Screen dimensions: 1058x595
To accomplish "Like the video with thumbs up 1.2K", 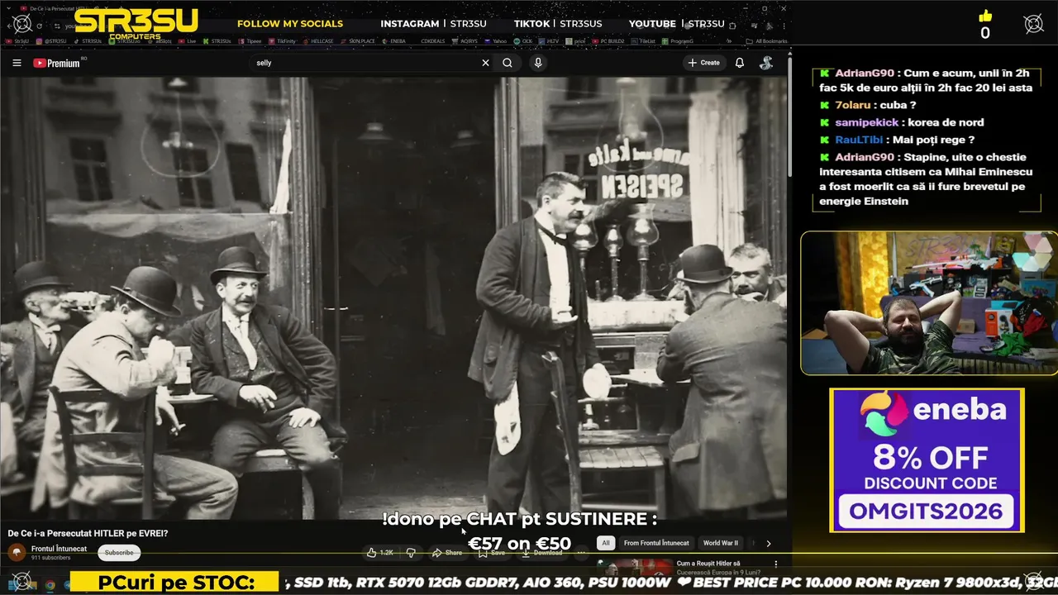I will coord(379,553).
